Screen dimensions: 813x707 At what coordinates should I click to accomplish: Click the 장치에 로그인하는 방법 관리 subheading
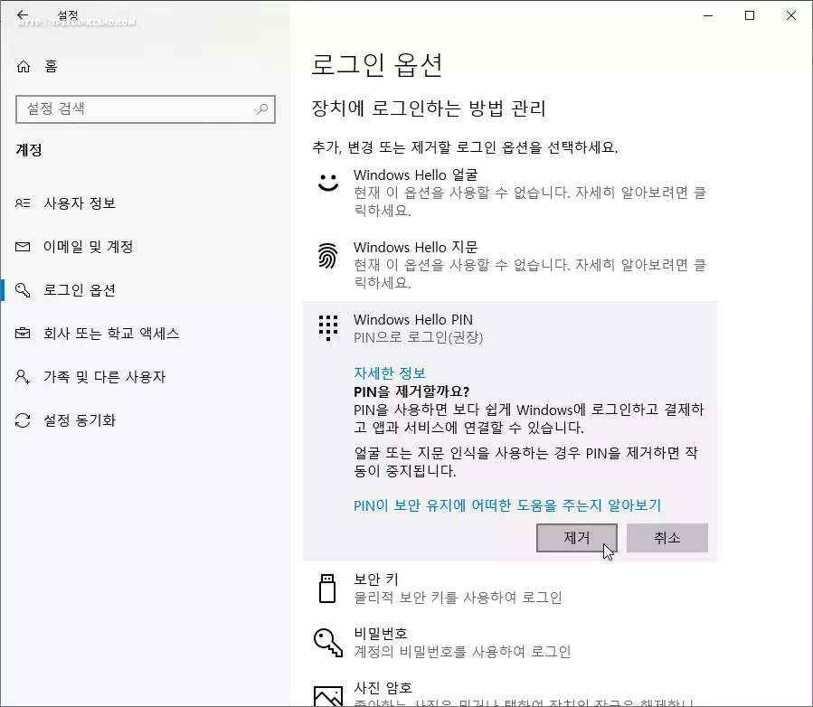[429, 108]
